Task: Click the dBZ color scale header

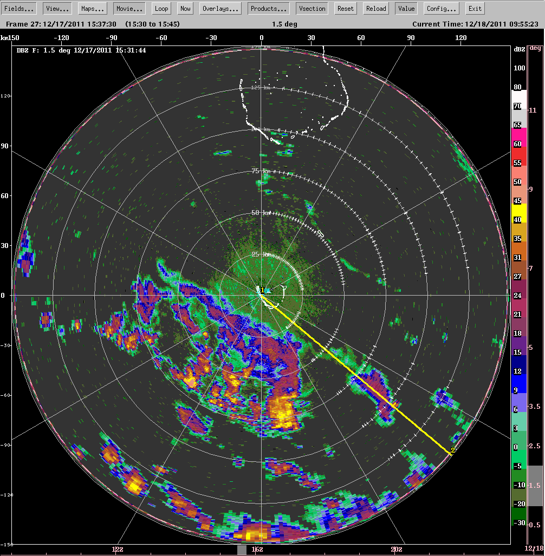Action: [520, 49]
